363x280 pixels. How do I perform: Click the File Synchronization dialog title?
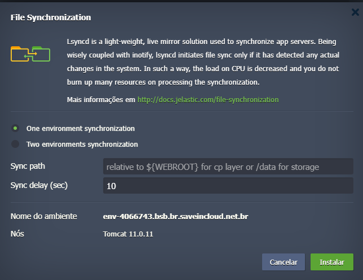tap(51, 17)
